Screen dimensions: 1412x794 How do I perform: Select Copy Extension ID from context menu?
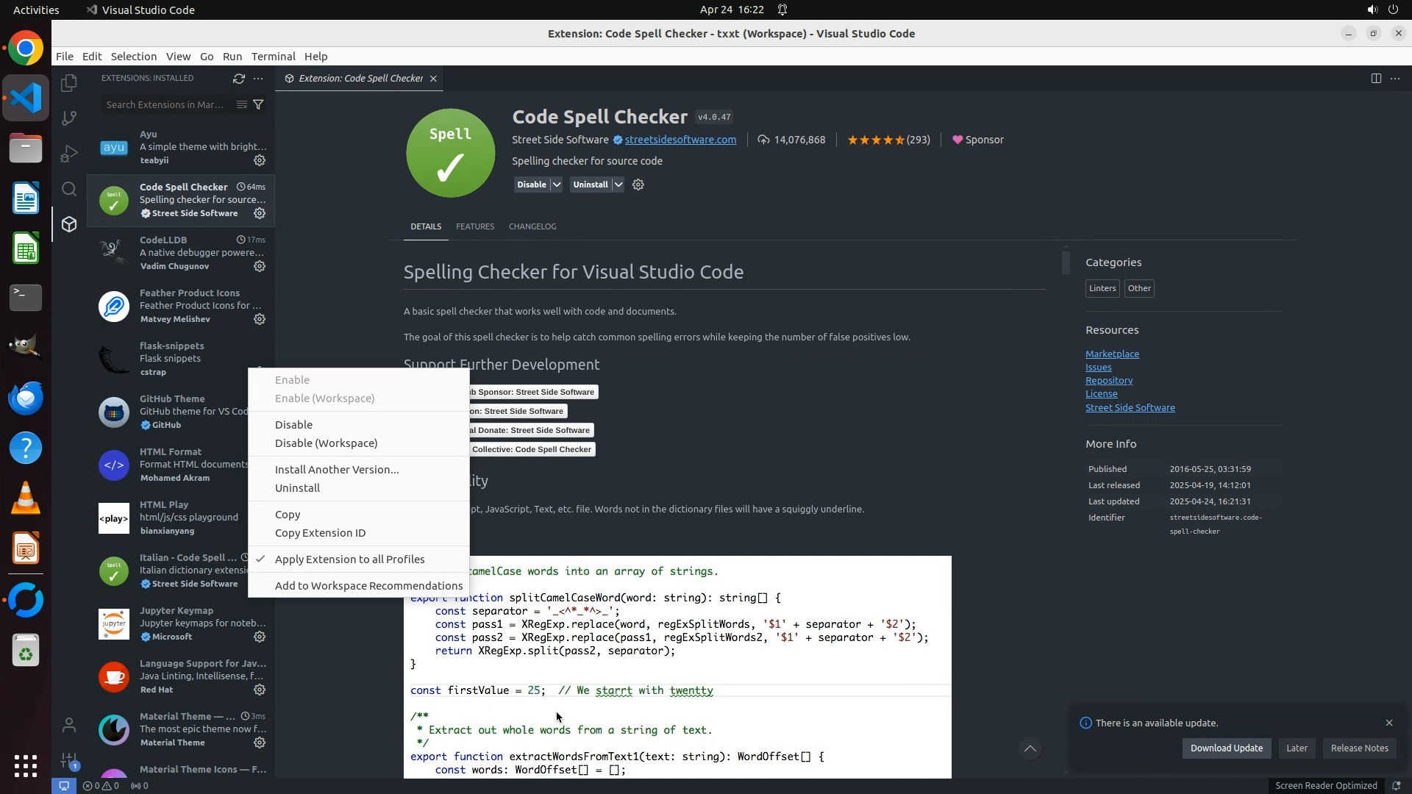(x=320, y=532)
